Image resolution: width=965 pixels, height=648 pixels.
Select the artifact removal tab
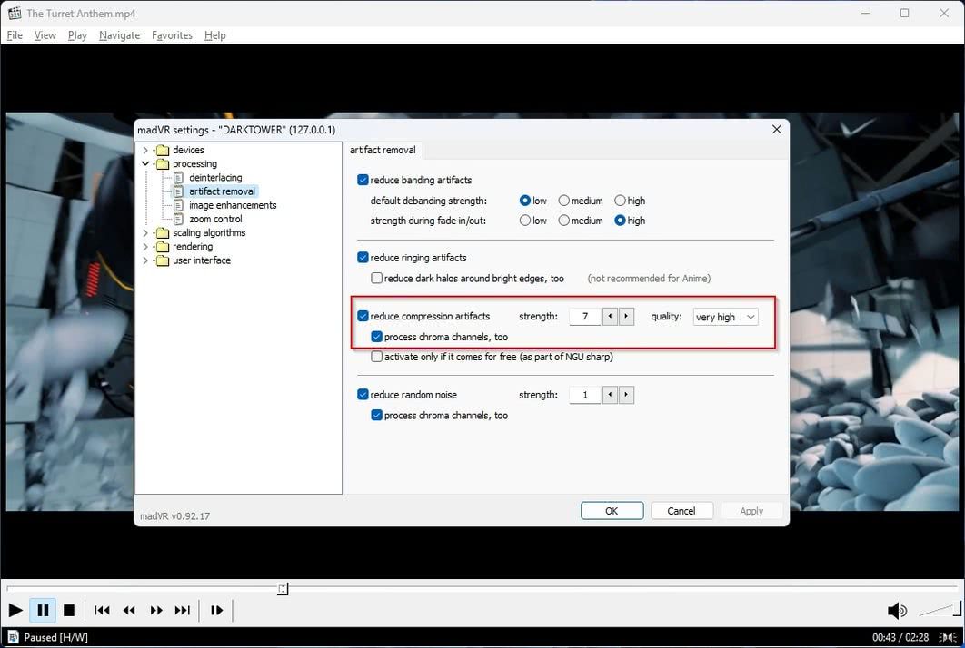(x=383, y=150)
